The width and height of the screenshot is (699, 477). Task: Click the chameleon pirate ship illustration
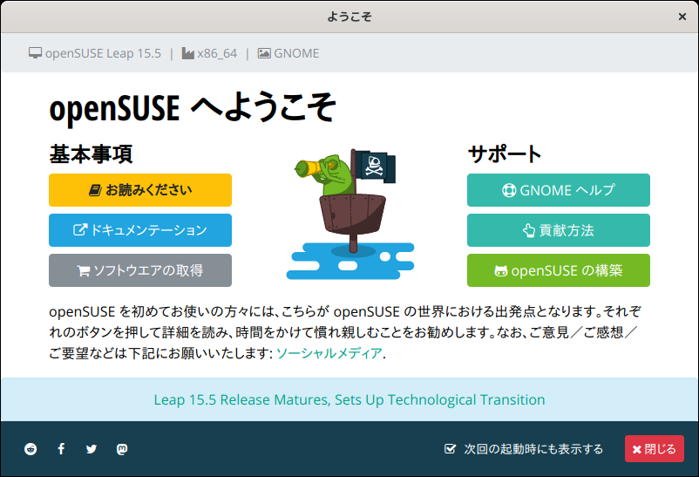tap(350, 215)
